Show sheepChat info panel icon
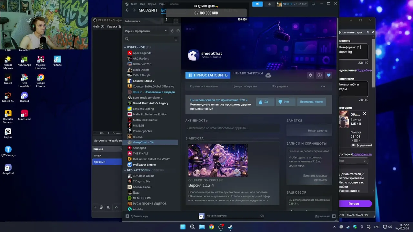The width and height of the screenshot is (413, 232). (319, 75)
